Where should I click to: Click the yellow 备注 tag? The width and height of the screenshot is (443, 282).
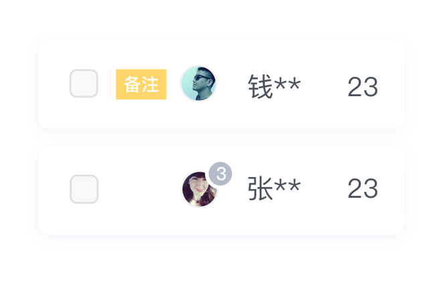click(141, 84)
